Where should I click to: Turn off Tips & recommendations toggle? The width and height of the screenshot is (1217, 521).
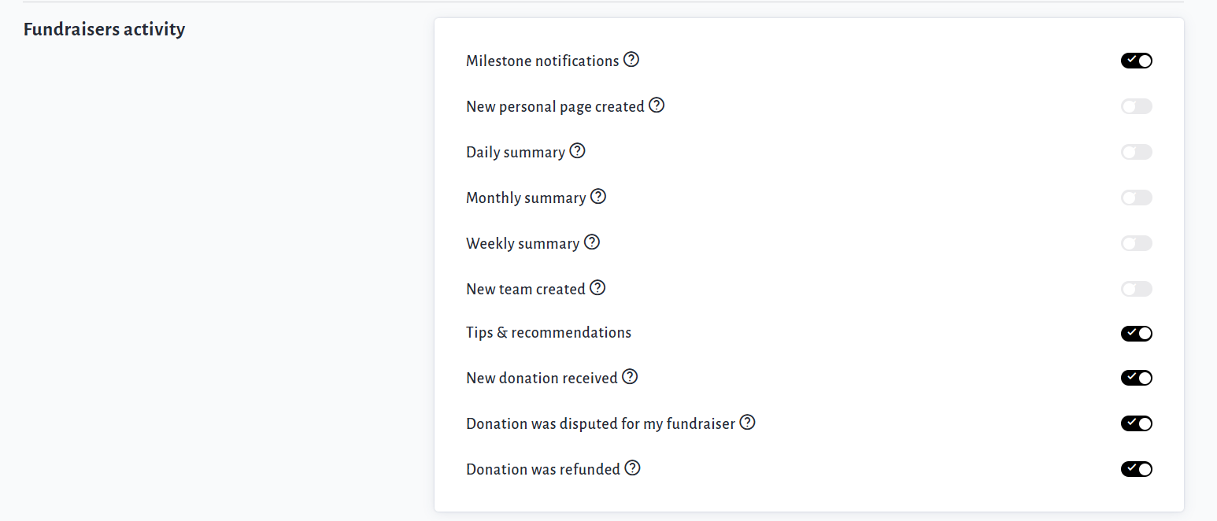click(1136, 334)
